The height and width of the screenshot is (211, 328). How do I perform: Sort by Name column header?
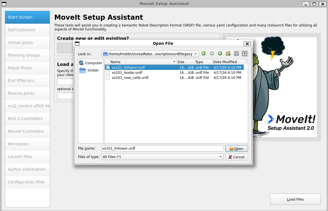click(141, 62)
